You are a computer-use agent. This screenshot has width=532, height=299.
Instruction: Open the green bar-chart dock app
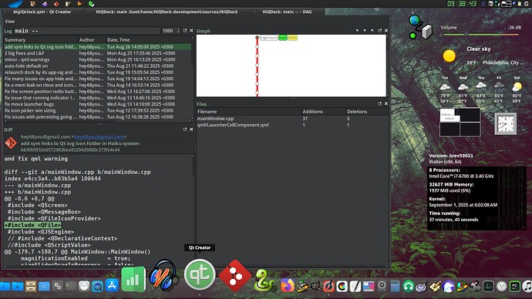[x=133, y=279]
